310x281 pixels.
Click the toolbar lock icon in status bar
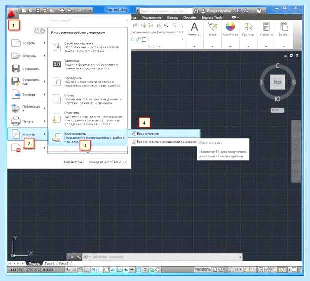click(267, 269)
